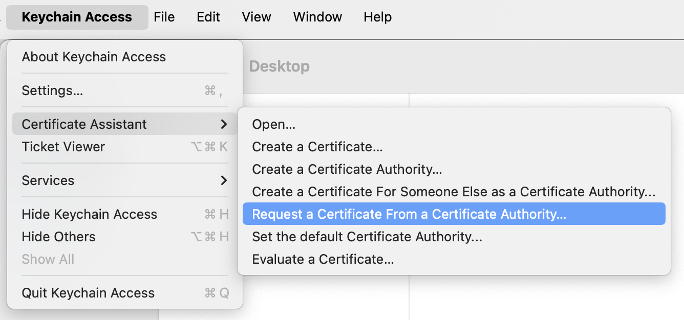Choose About Keychain Access
The height and width of the screenshot is (320, 684).
125,57
